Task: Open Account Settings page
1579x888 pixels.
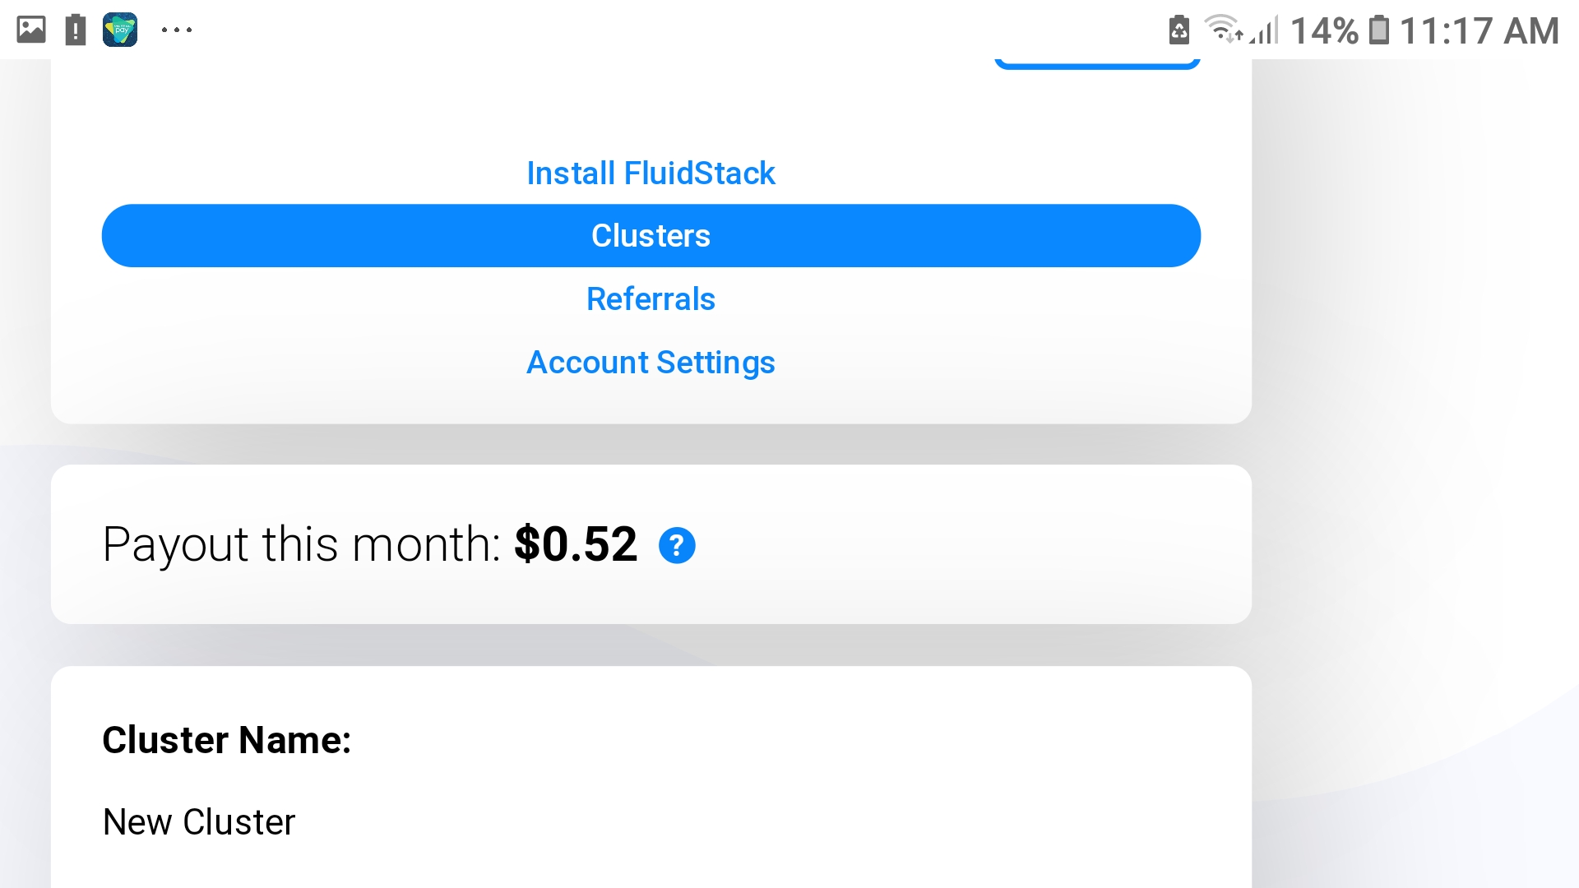Action: click(651, 361)
